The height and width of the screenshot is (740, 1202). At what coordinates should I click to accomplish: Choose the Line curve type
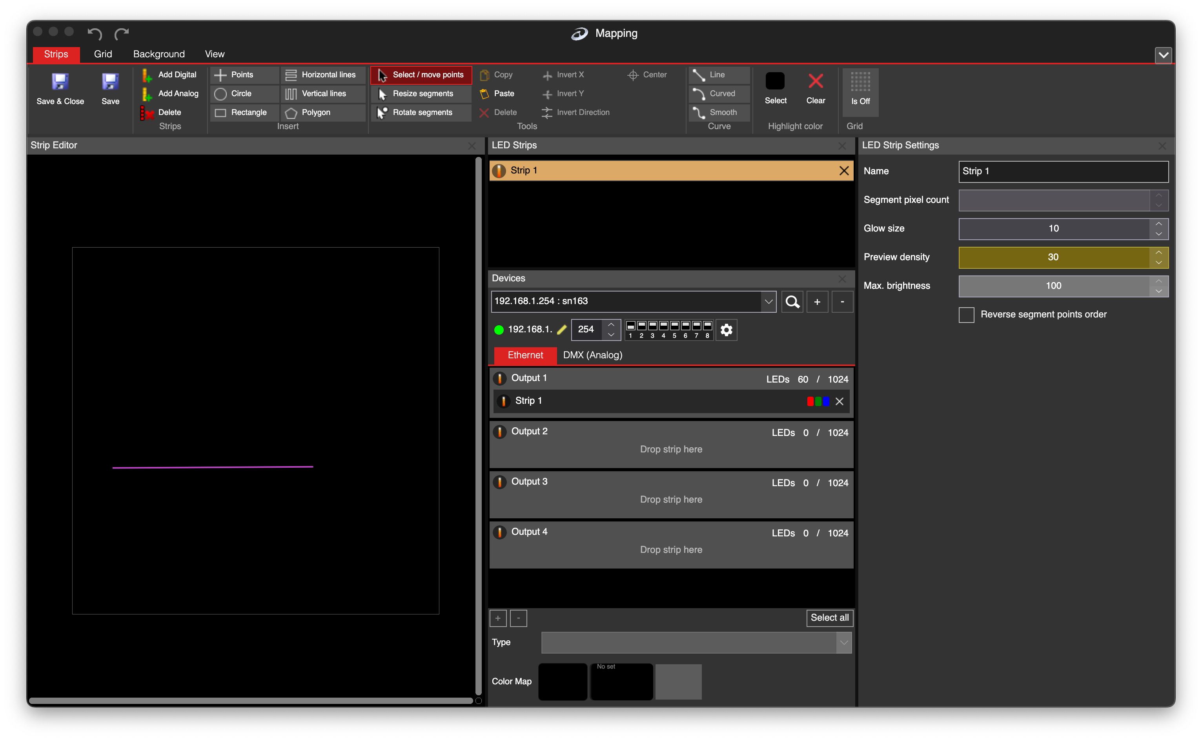coord(719,75)
